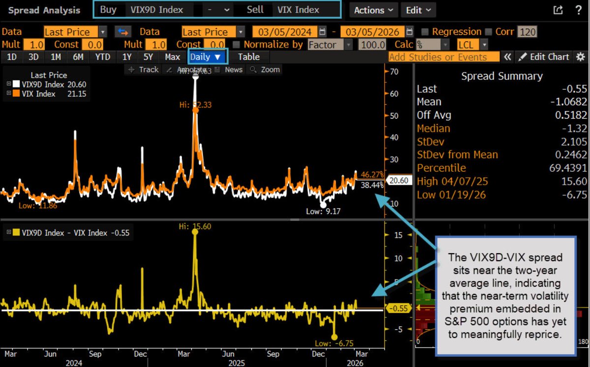This screenshot has height=367, width=590.
Task: Select the 1D range tab
Action: coord(12,57)
